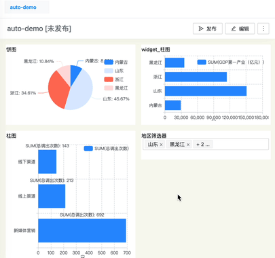Toggle the SUM(GDP第一产业) legend in widget_柱图
275x258 pixels.
[x=231, y=62]
